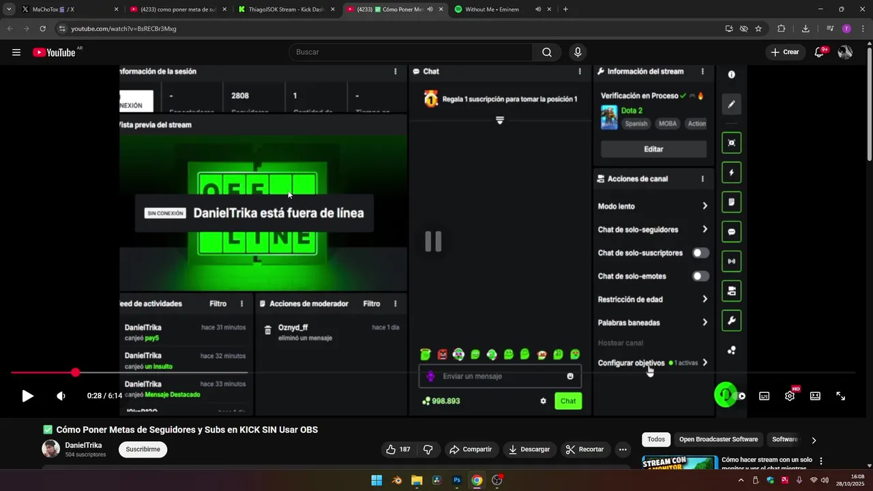Switch to the Without Me Eminem tab
Viewport: 873px width, 491px height.
click(x=502, y=10)
